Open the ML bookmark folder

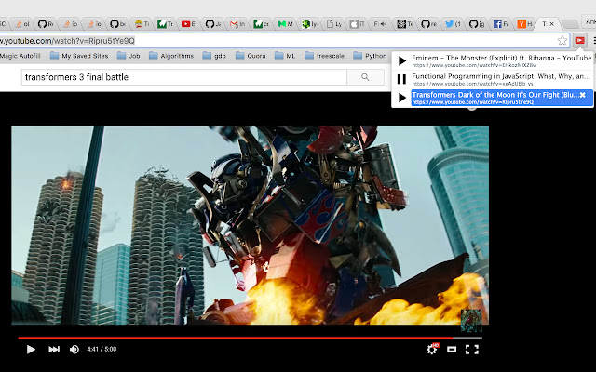[x=285, y=56]
